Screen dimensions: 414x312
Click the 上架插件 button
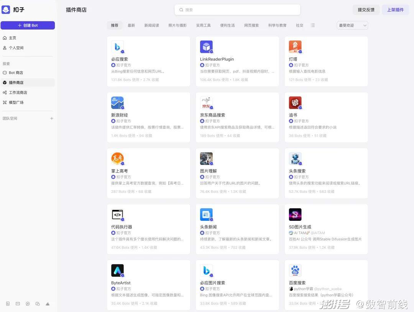(x=395, y=10)
